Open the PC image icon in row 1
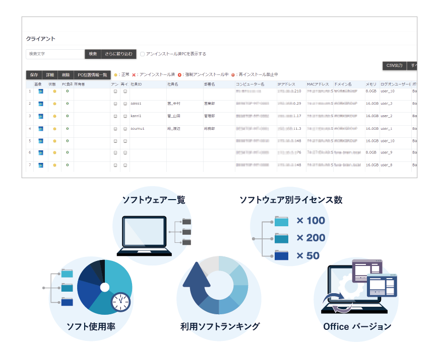Image resolution: width=439 pixels, height=356 pixels. [41, 92]
